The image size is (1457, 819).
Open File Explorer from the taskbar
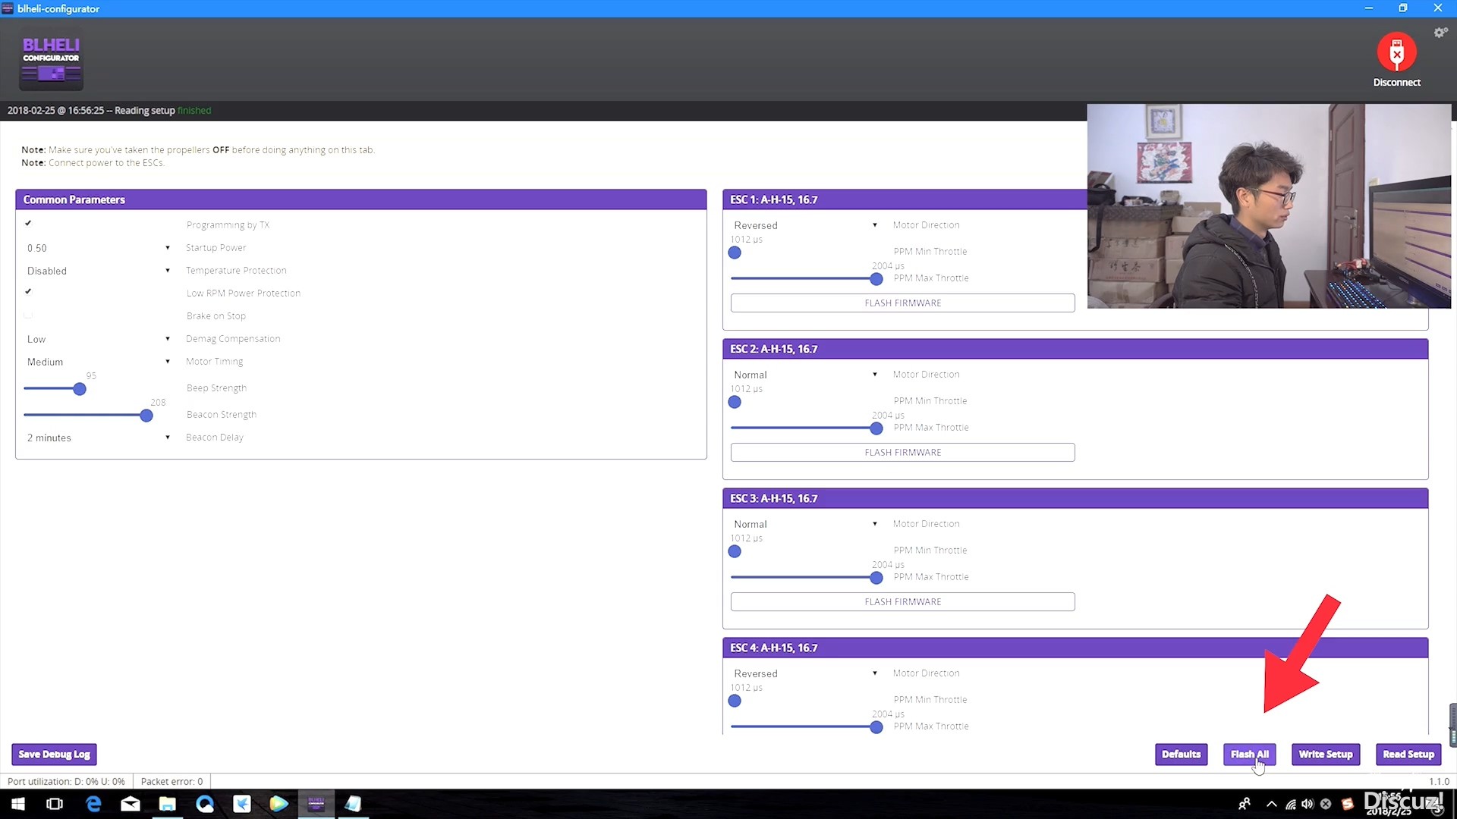click(x=168, y=804)
